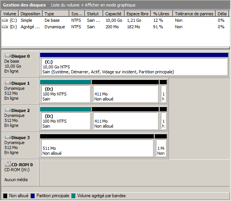Select the Agrégé (D:) row in volume list
This screenshot has height=201, width=231.
[30, 27]
